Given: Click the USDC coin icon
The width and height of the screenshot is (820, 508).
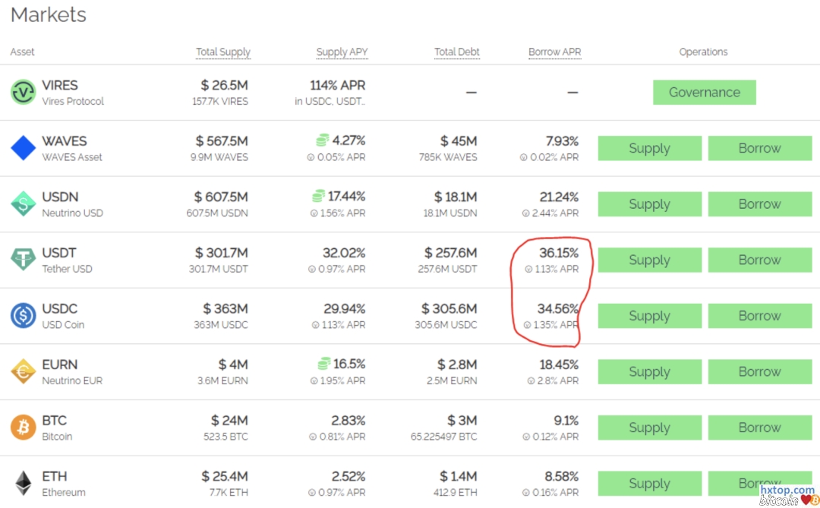Looking at the screenshot, I should point(23,316).
